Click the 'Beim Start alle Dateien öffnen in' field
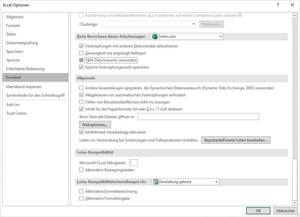300x217 pixels. pos(198,116)
